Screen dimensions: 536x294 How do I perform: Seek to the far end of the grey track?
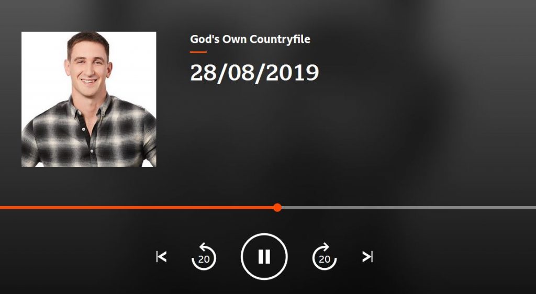[534, 208]
